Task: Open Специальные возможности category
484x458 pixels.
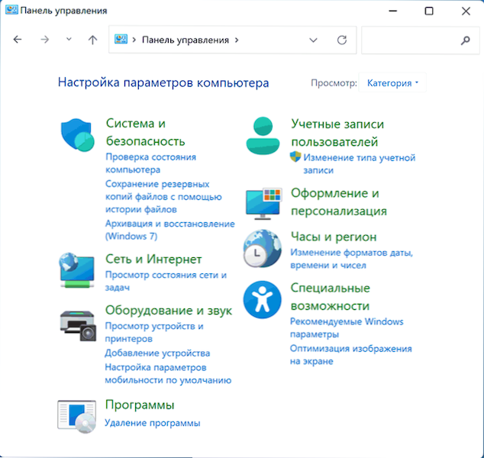Action: (330, 297)
